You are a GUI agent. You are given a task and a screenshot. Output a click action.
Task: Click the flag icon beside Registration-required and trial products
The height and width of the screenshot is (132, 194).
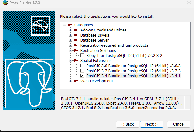click(x=76, y=45)
